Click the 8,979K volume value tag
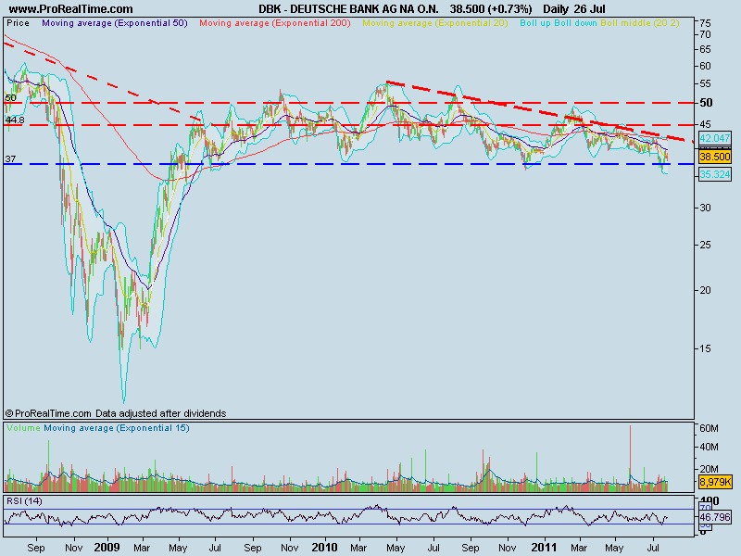Image resolution: width=741 pixels, height=556 pixels. tap(714, 482)
